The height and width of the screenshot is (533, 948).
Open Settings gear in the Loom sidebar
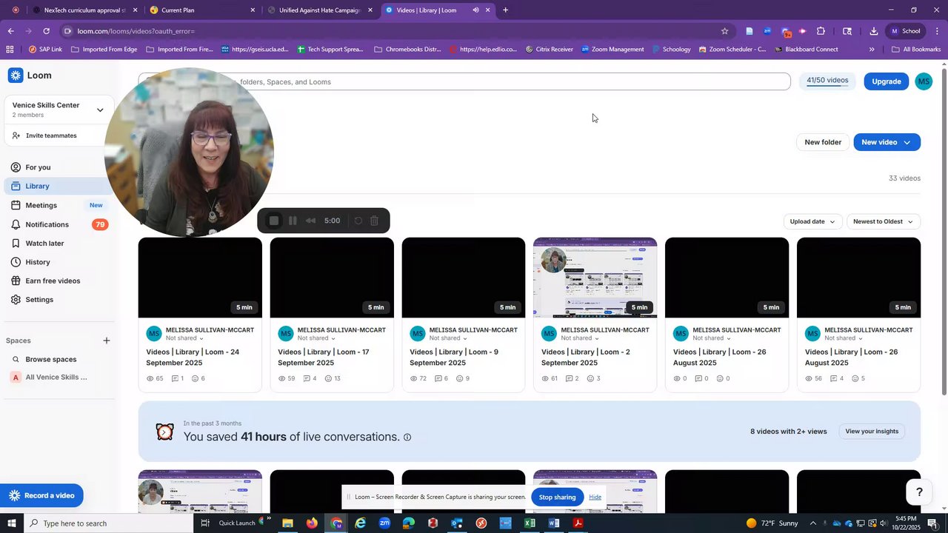39,300
